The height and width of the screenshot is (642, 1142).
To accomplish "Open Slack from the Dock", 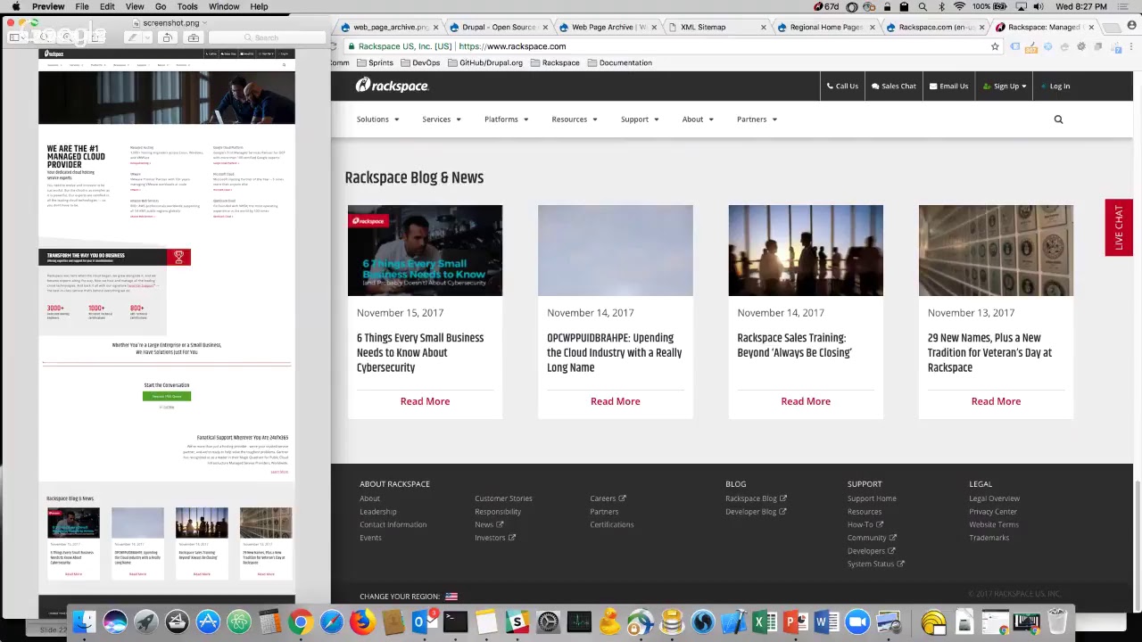I will 517,621.
